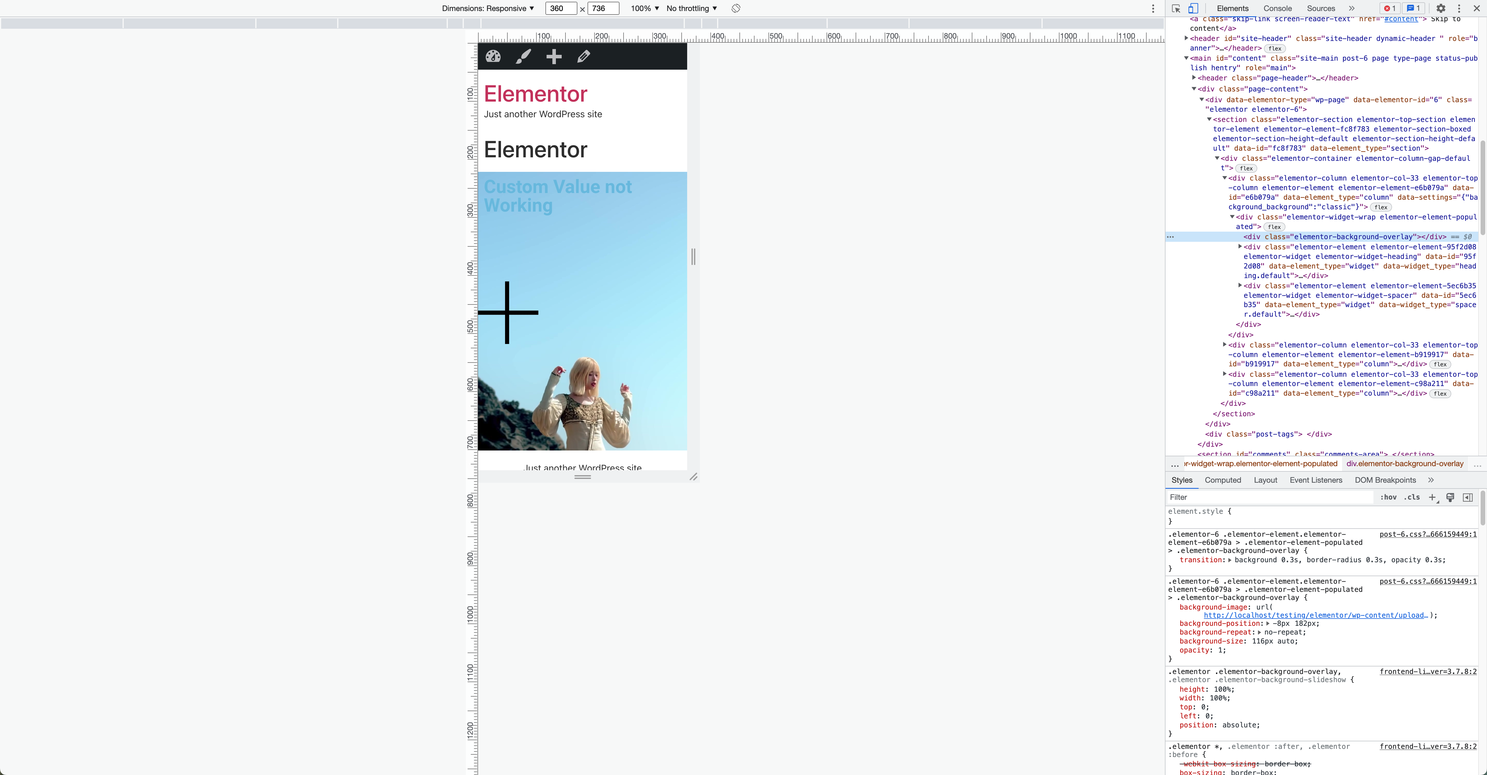Expand the page-header element node

pyautogui.click(x=1194, y=77)
